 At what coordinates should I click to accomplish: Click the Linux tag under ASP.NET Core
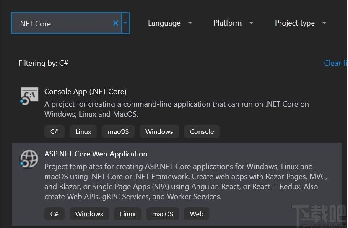click(127, 214)
